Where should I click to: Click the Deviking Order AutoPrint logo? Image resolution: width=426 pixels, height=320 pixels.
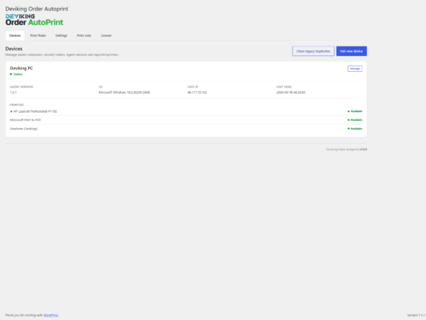point(34,20)
